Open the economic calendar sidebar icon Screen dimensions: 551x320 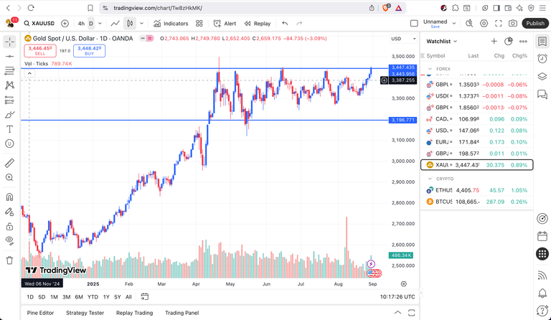coord(542,236)
